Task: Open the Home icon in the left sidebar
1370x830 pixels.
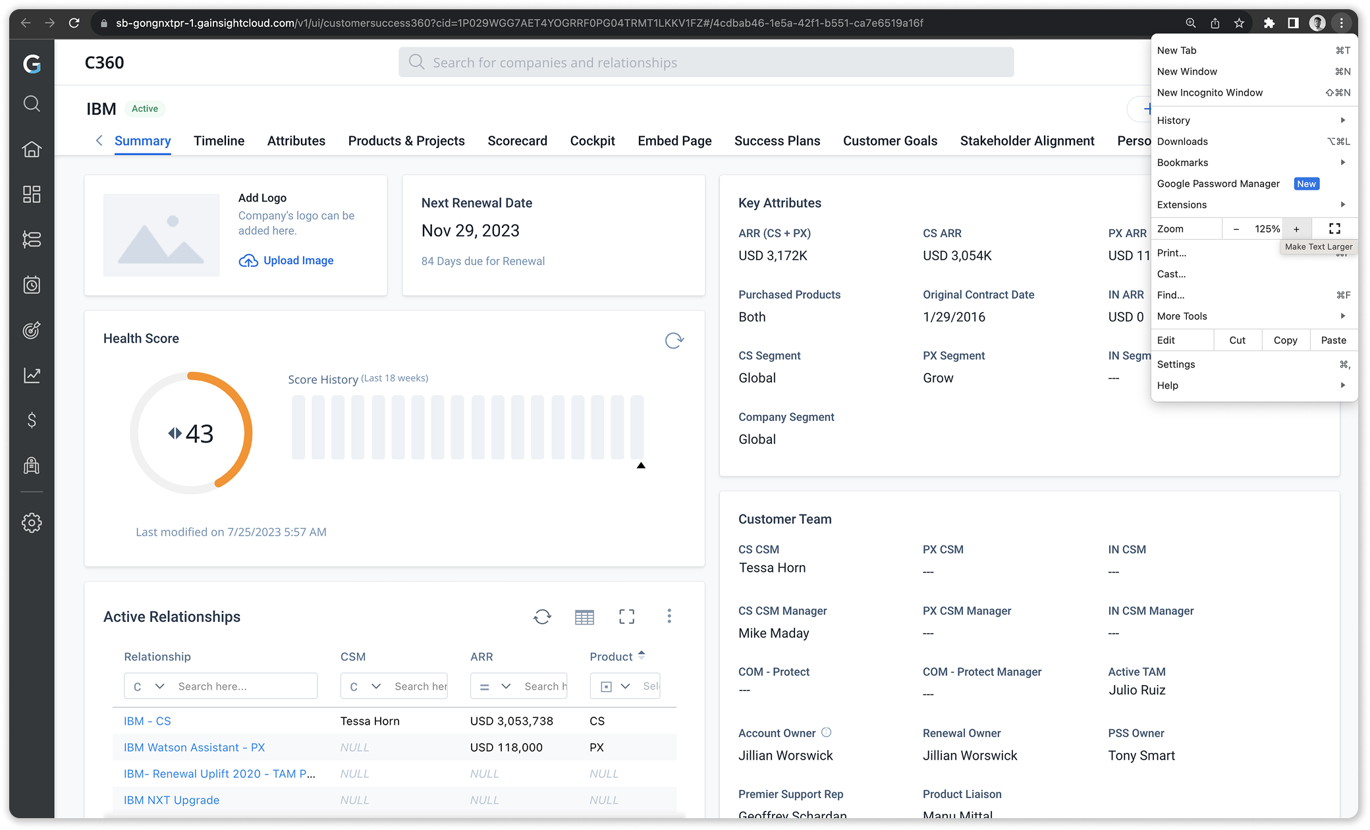Action: [32, 149]
